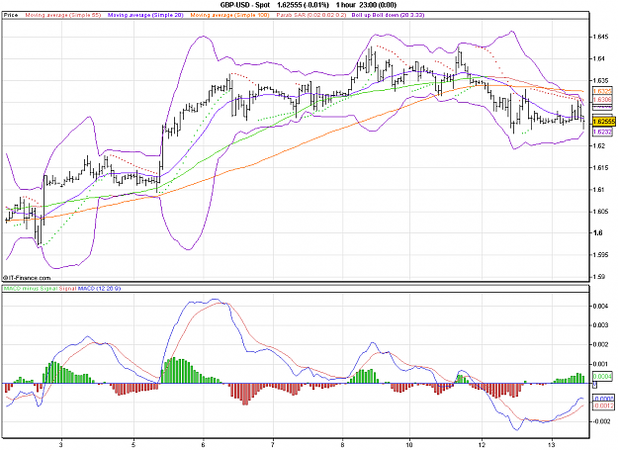Image resolution: width=618 pixels, height=450 pixels.
Task: Click the 'Price' legend label
Action: click(11, 15)
